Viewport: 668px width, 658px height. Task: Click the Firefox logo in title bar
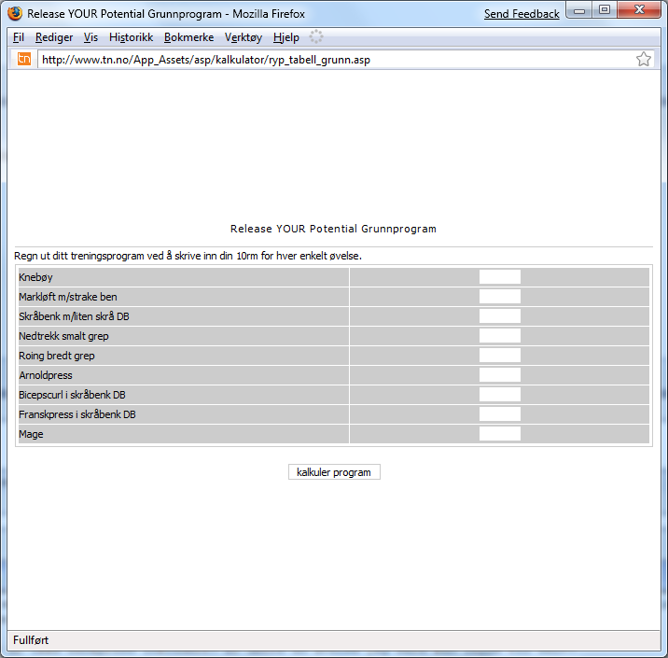point(15,13)
